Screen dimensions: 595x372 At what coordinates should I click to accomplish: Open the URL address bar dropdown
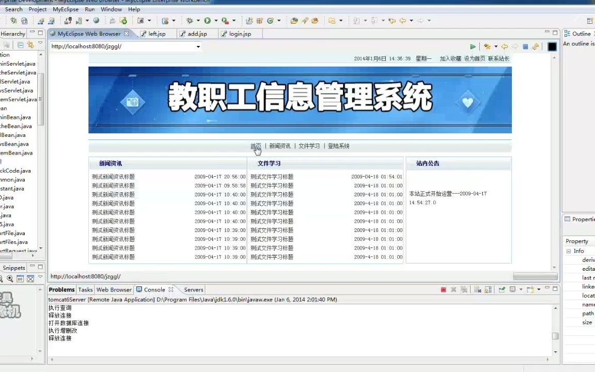click(x=198, y=46)
